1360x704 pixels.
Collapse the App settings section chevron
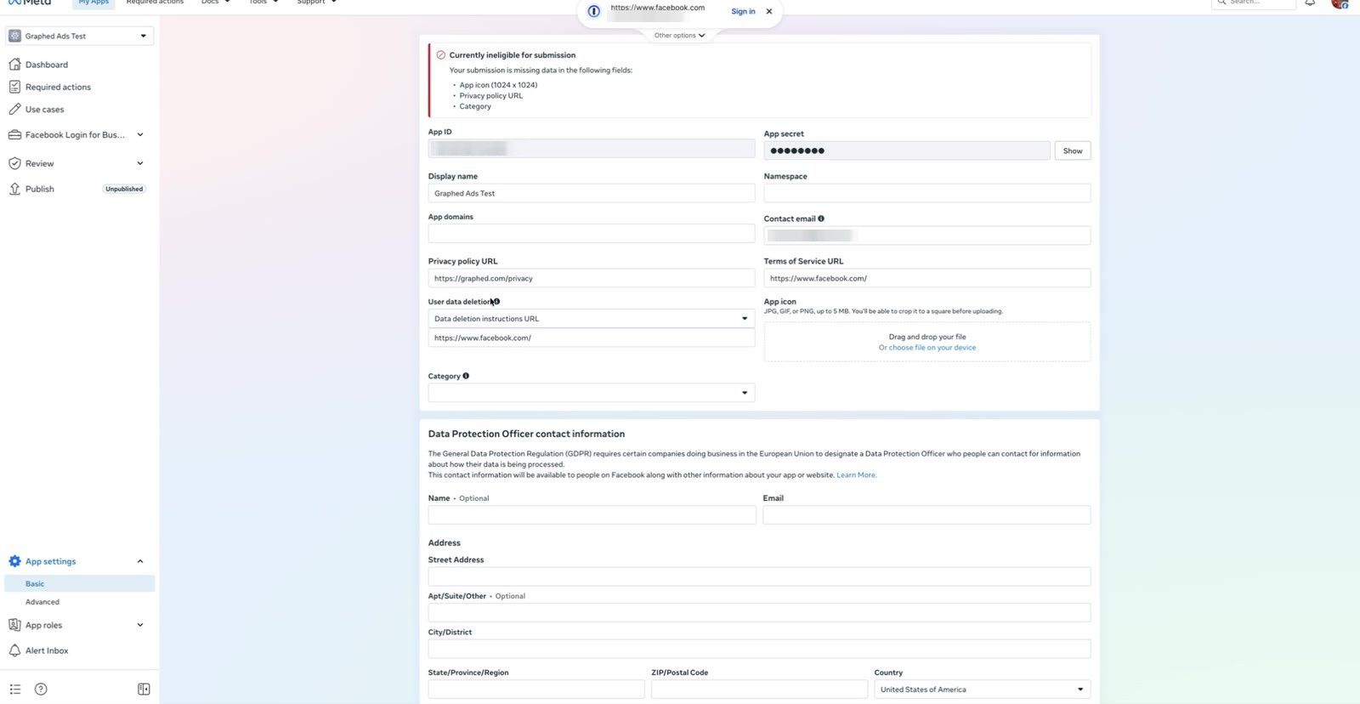tap(140, 561)
